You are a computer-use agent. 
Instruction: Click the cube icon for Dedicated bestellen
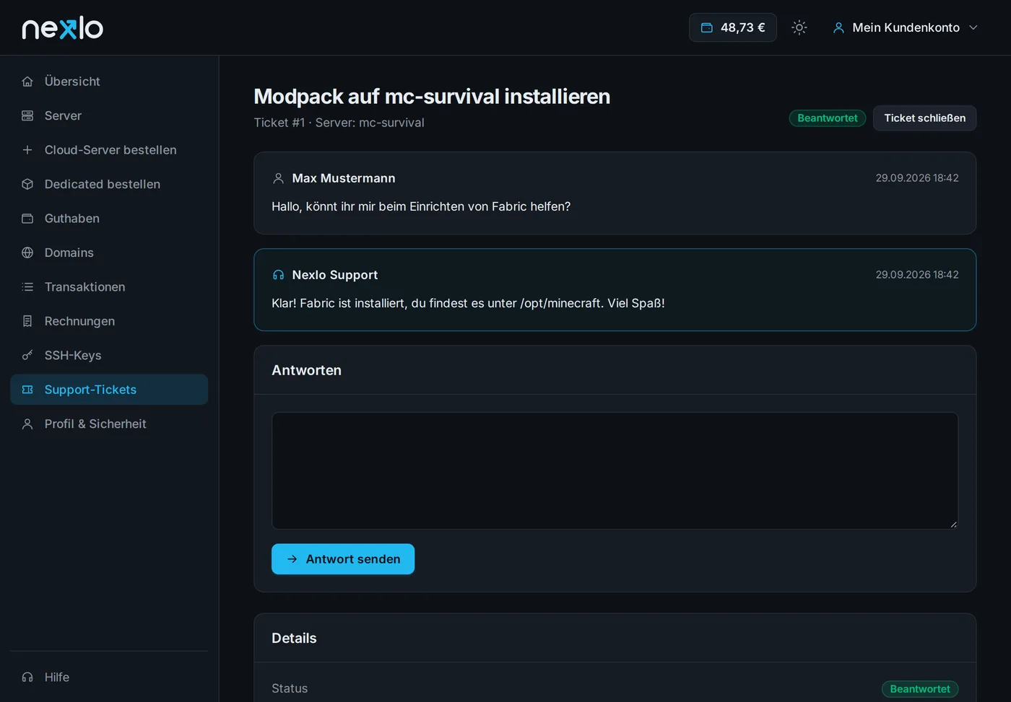coord(27,184)
